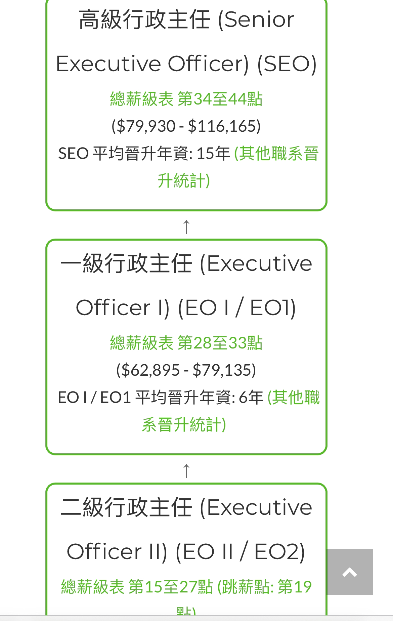The height and width of the screenshot is (621, 393).
Task: Click the SEO 平均晉升年資: 15年 text
Action: [144, 154]
